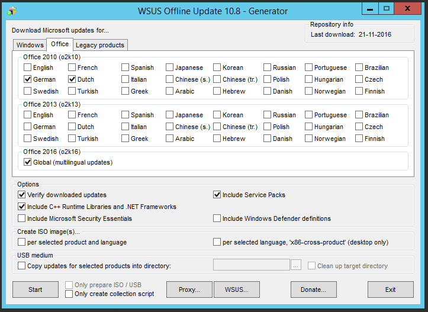428x312 pixels.
Task: Toggle Verify downloaded updates option
Action: (22, 195)
